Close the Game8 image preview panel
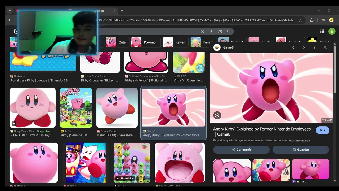This screenshot has height=191, width=339. click(x=325, y=47)
